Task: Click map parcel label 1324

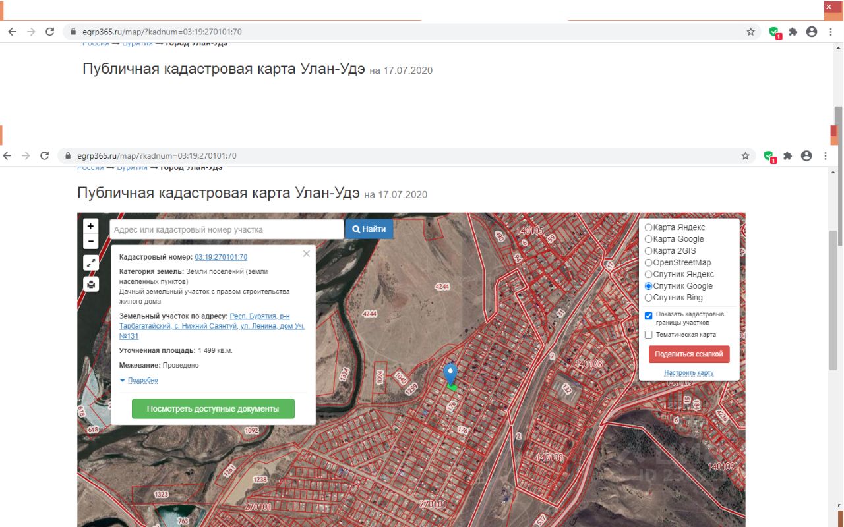Action: click(344, 374)
